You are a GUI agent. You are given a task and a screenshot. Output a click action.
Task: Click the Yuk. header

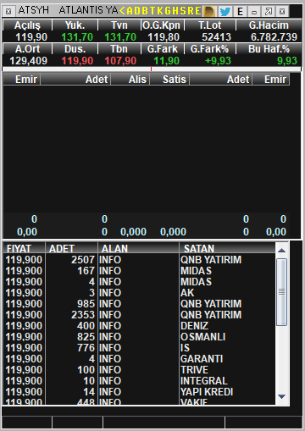tap(75, 25)
